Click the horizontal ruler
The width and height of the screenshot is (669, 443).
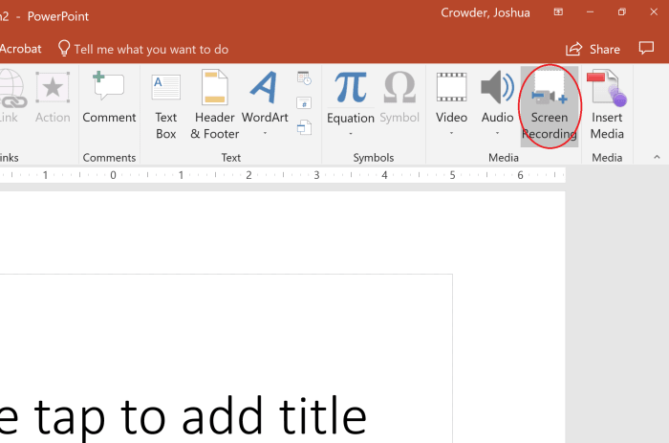pyautogui.click(x=283, y=175)
